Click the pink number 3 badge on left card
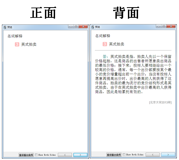The width and height of the screenshot is (179, 160). coord(17,44)
